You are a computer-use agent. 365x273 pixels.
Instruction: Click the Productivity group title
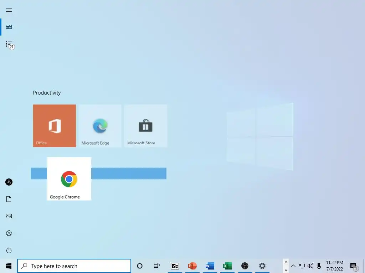(x=47, y=93)
